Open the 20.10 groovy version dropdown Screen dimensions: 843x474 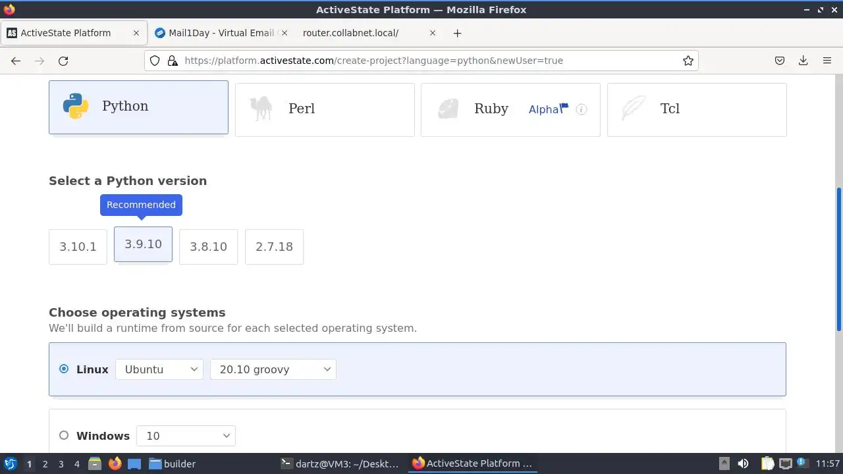coord(273,369)
